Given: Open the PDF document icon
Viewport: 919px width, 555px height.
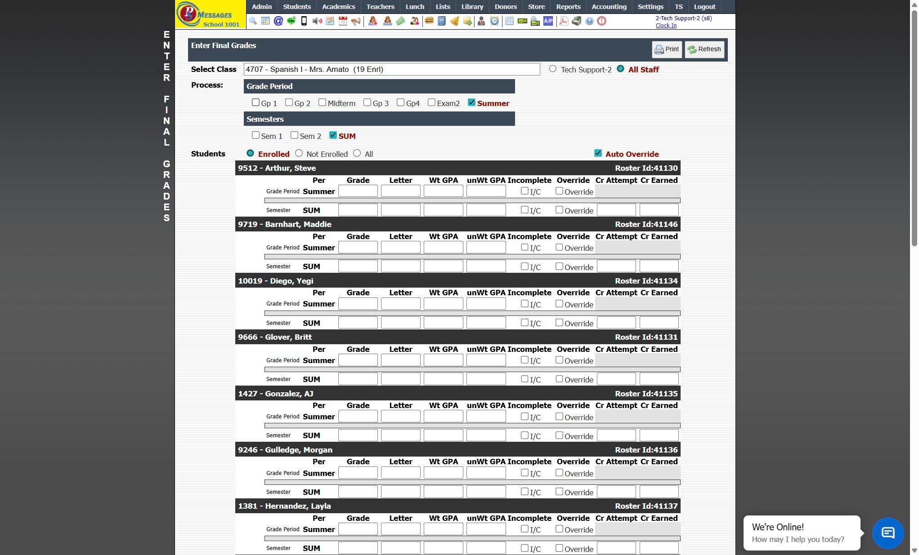Looking at the screenshot, I should point(563,21).
